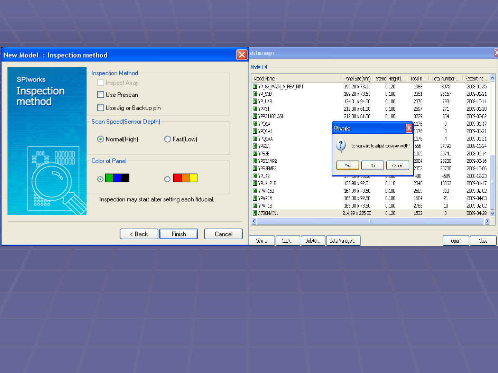Enable the Use Prescan checkbox
Viewport: 498px width, 373px height.
click(x=101, y=95)
